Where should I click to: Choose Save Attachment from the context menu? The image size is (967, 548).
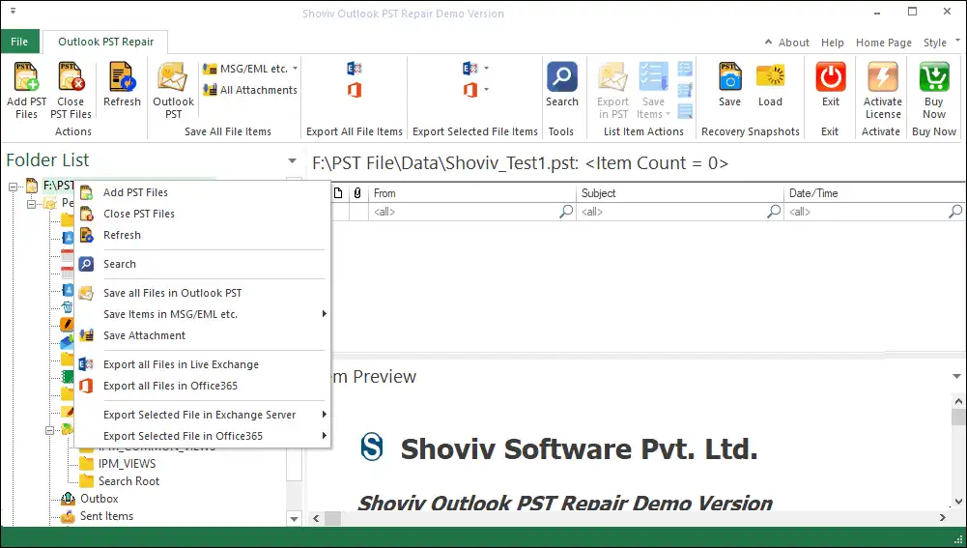click(202, 335)
